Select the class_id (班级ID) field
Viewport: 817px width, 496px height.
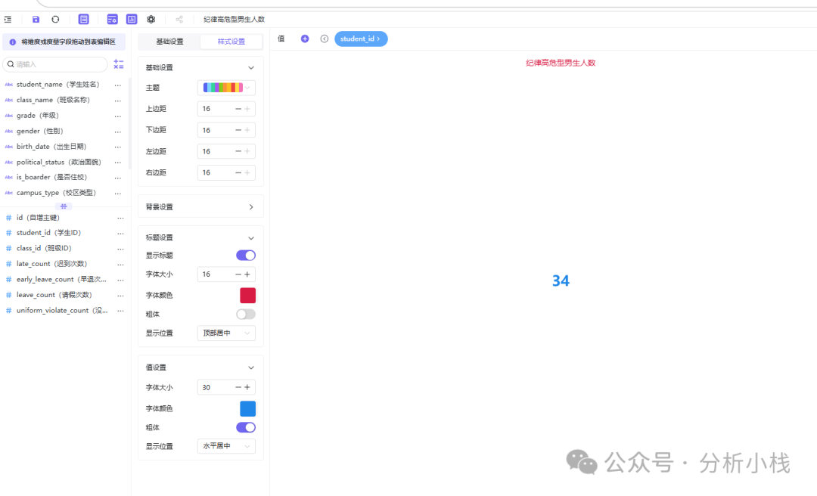(44, 248)
